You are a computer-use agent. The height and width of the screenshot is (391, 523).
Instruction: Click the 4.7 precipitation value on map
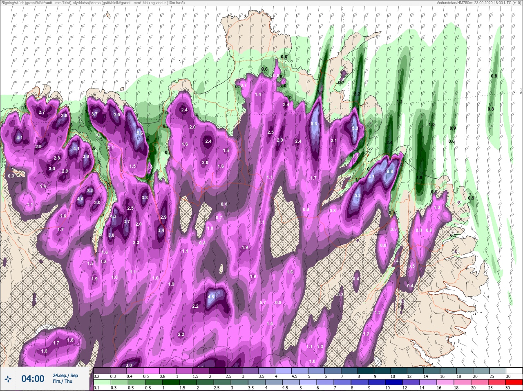(371, 177)
